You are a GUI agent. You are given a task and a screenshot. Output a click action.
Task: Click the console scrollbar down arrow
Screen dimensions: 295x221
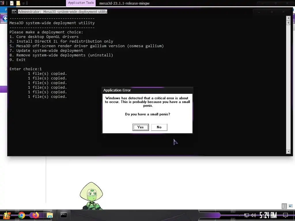(x=288, y=151)
